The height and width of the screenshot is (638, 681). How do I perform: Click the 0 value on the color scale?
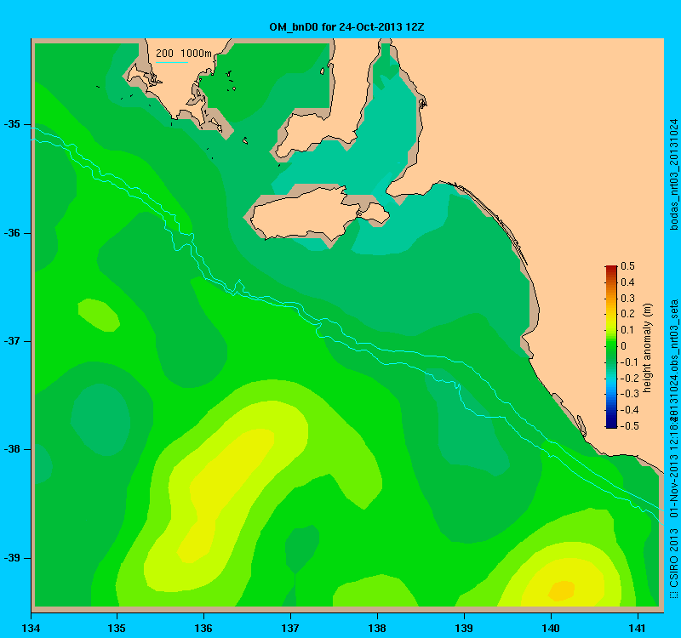tap(624, 346)
